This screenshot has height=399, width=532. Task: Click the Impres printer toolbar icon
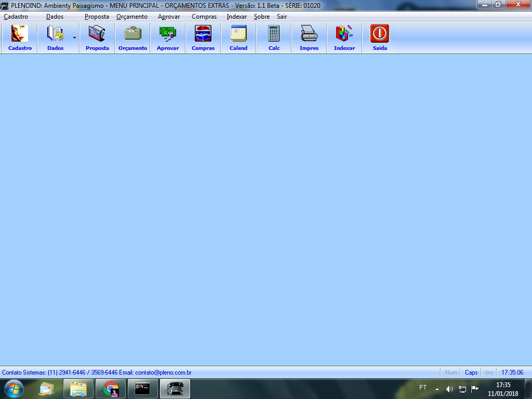(x=309, y=37)
